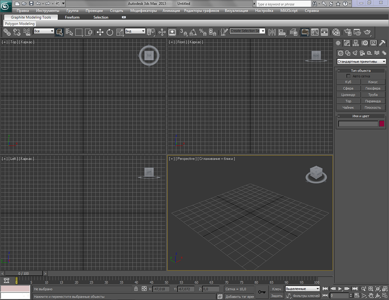Click 'Чайник' teapot primitive button

click(x=348, y=108)
